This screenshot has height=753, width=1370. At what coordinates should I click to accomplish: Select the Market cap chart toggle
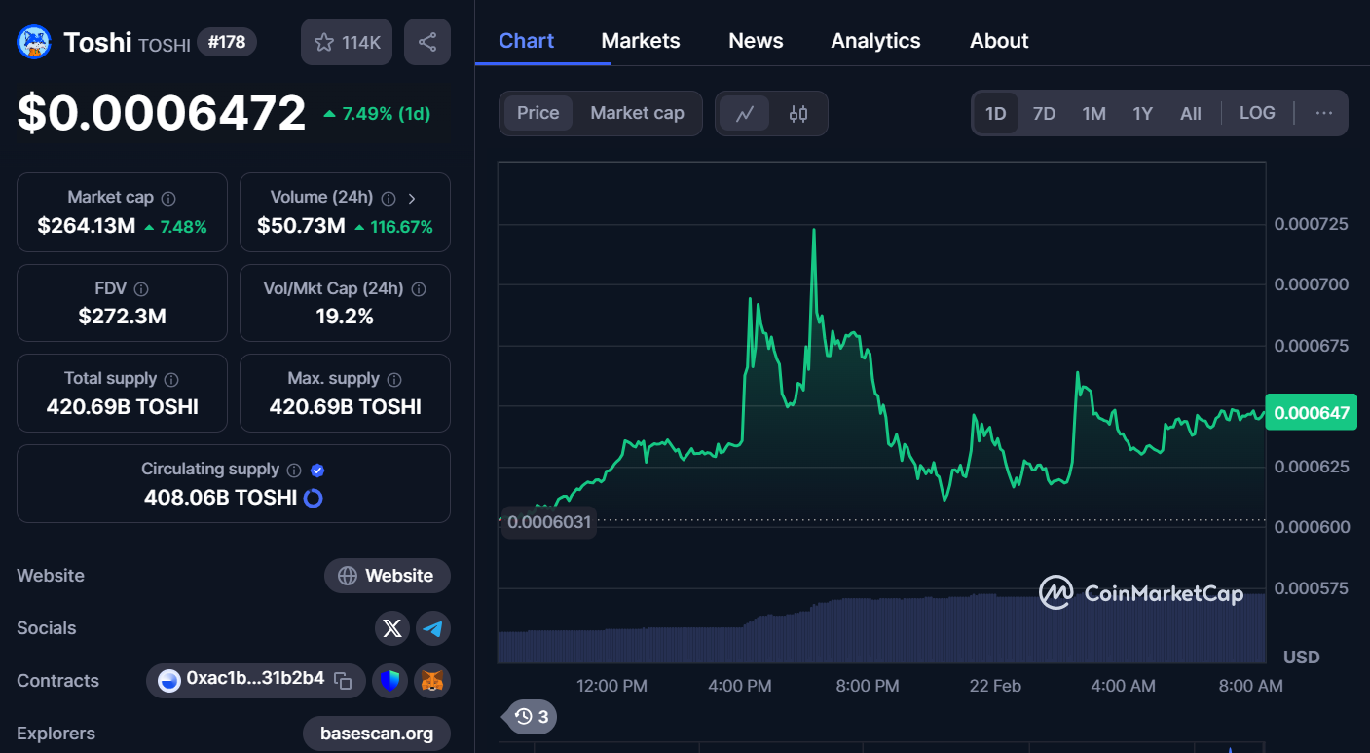pyautogui.click(x=637, y=113)
